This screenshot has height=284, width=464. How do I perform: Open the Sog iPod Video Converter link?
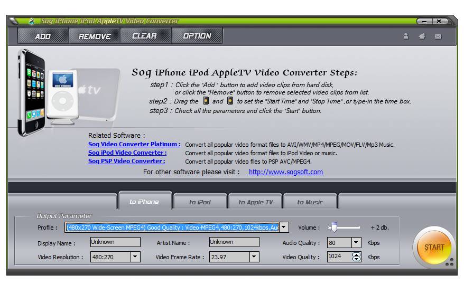(127, 153)
